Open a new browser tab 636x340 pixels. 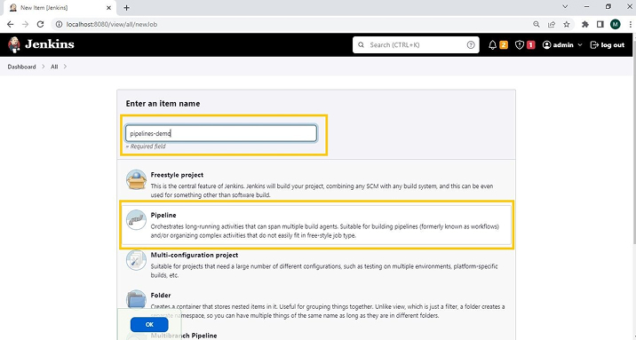tap(126, 8)
